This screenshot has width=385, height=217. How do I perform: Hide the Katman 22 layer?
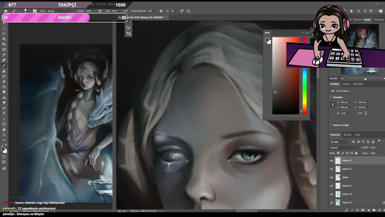(332, 169)
